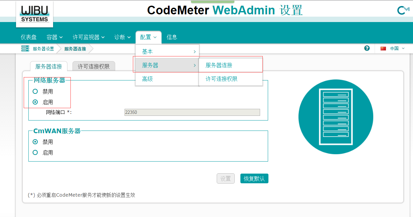The image size is (413, 217).
Task: Collapse the 配置 dropdown menu
Action: click(148, 37)
